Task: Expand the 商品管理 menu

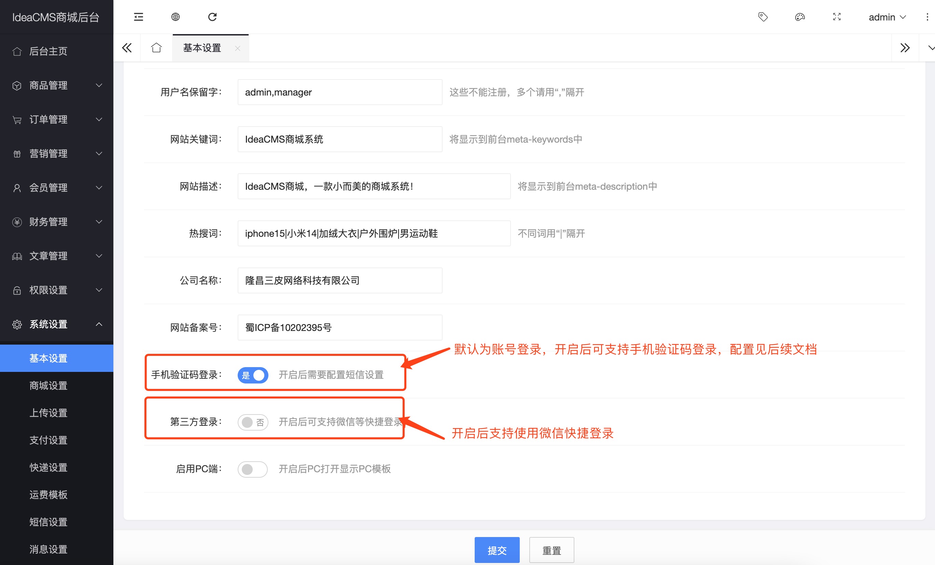Action: point(57,85)
